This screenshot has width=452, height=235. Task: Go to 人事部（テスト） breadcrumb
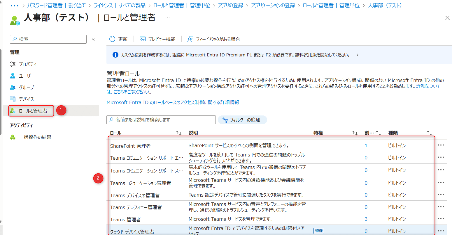click(x=385, y=6)
